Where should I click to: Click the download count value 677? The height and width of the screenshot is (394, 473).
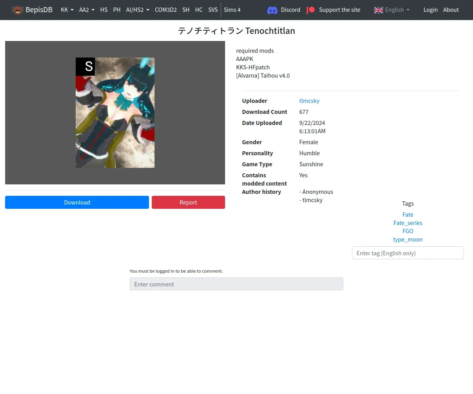(x=304, y=112)
